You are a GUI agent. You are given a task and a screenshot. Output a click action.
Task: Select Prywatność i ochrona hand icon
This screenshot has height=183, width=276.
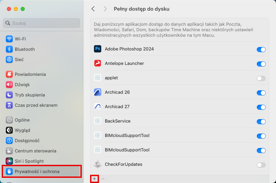9,171
